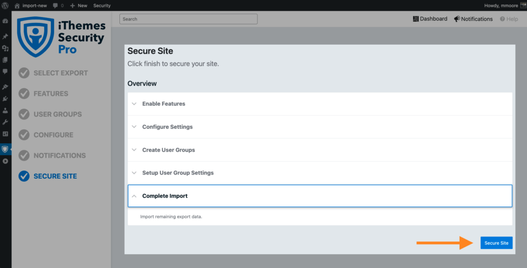Open the Posts pin icon in sidebar
Image resolution: width=527 pixels, height=268 pixels.
(5, 36)
